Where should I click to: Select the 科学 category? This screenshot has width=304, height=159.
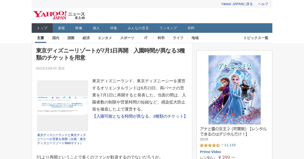tap(161, 38)
